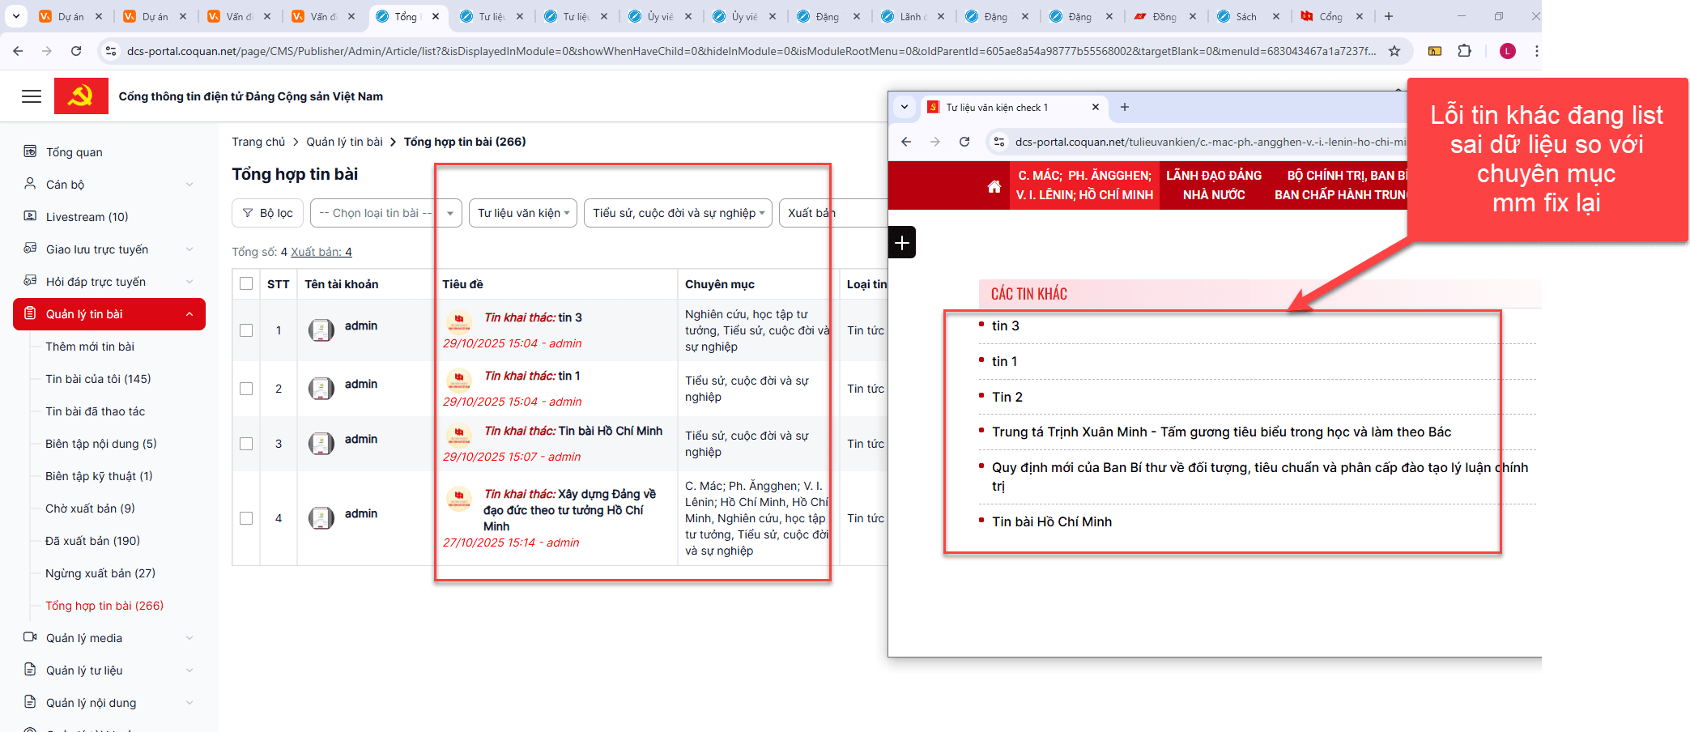
Task: Click the Tổng quan sidebar icon
Action: [30, 151]
